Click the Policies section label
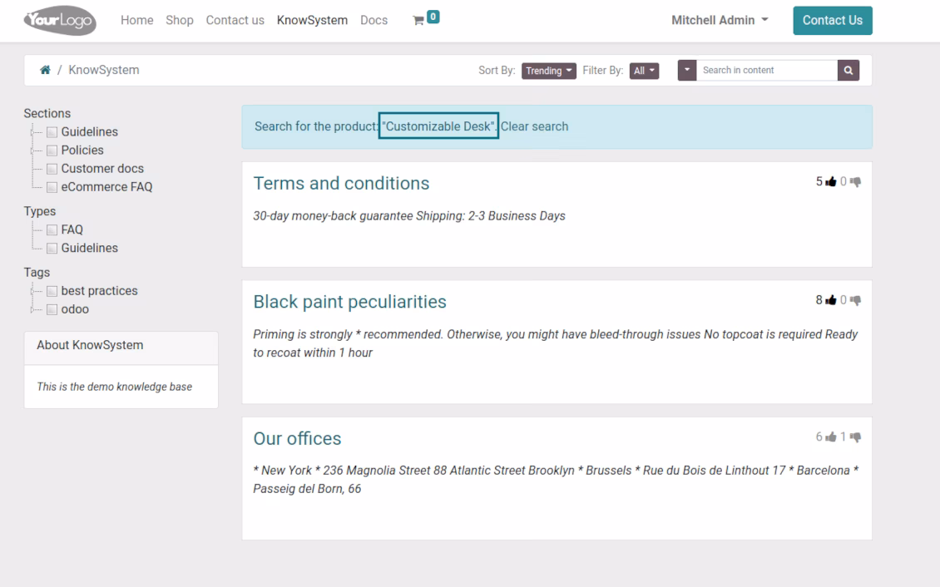This screenshot has width=940, height=587. [x=82, y=150]
